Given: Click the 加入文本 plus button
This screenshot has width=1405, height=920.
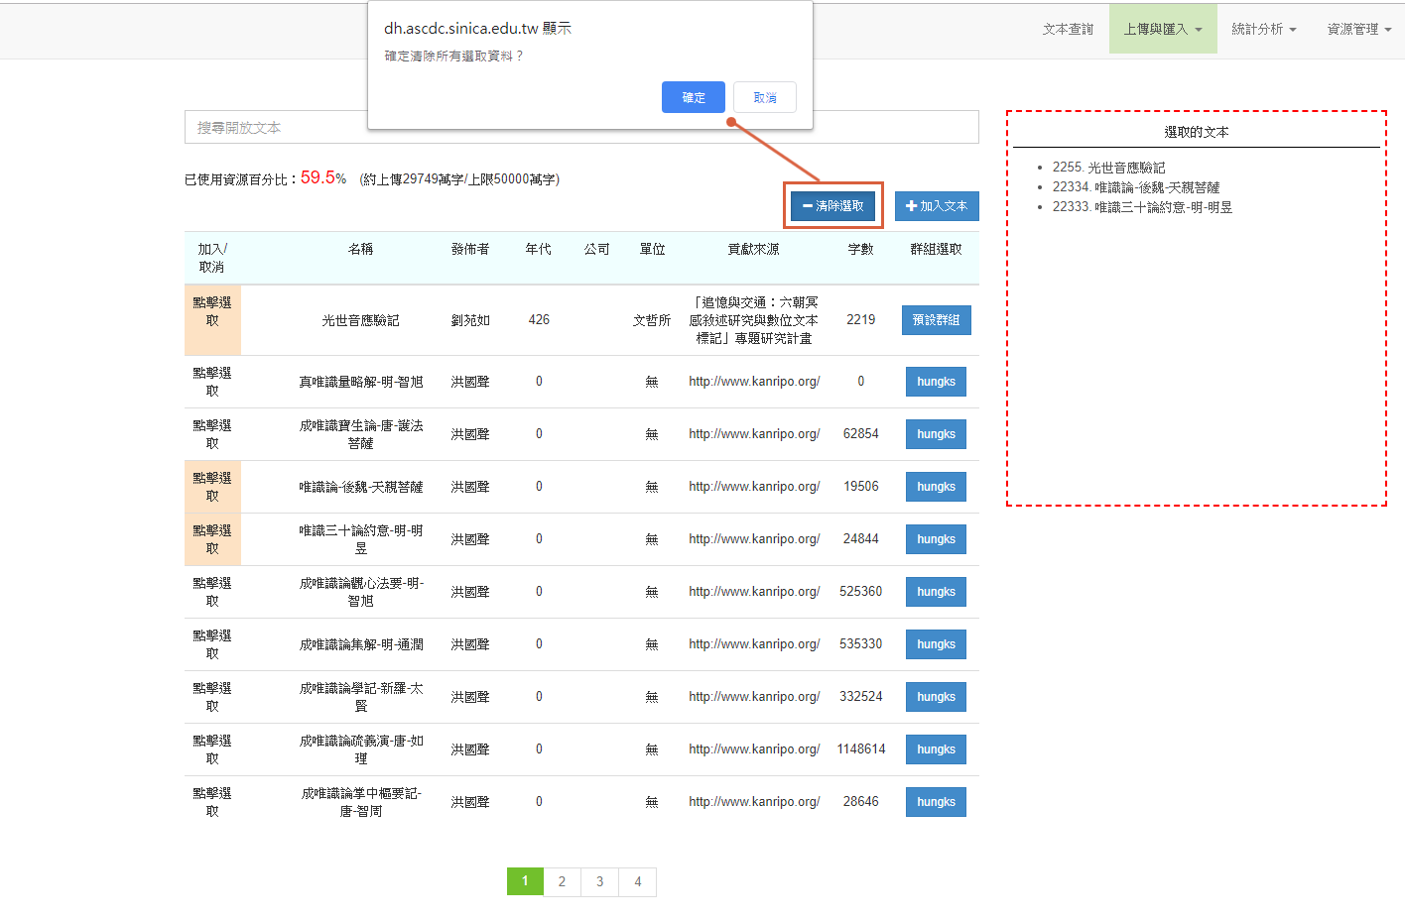Looking at the screenshot, I should point(936,206).
